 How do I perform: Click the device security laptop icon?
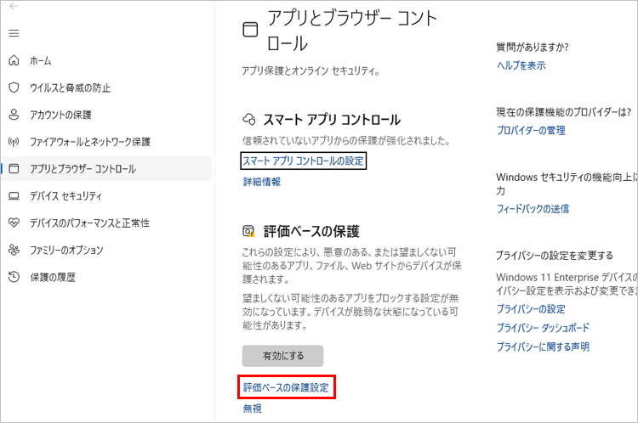tap(13, 196)
